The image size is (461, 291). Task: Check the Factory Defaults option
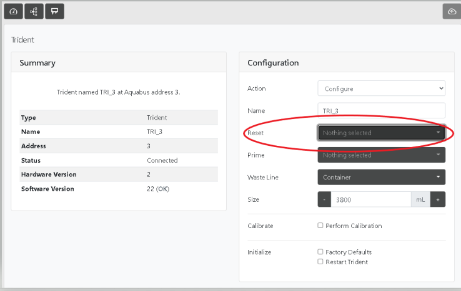pos(320,252)
